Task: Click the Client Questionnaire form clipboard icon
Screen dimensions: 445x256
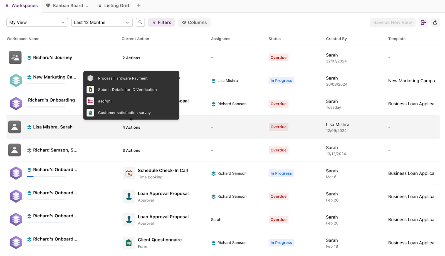Action: click(x=129, y=243)
